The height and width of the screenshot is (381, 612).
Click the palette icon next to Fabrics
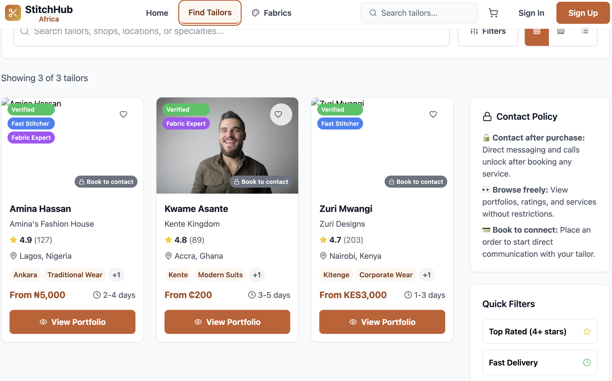[x=255, y=13]
